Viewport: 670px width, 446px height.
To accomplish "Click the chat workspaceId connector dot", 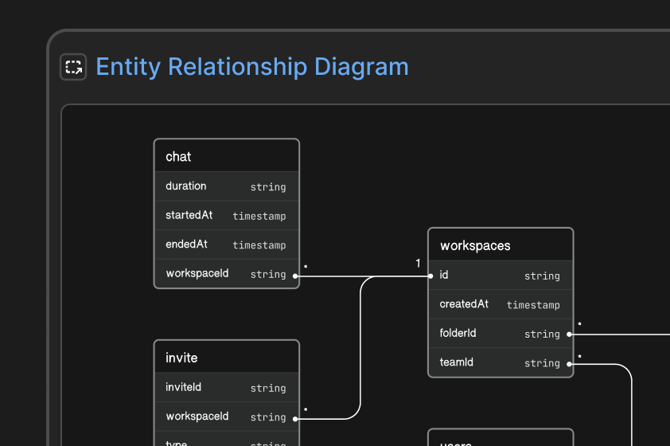I will tap(295, 276).
